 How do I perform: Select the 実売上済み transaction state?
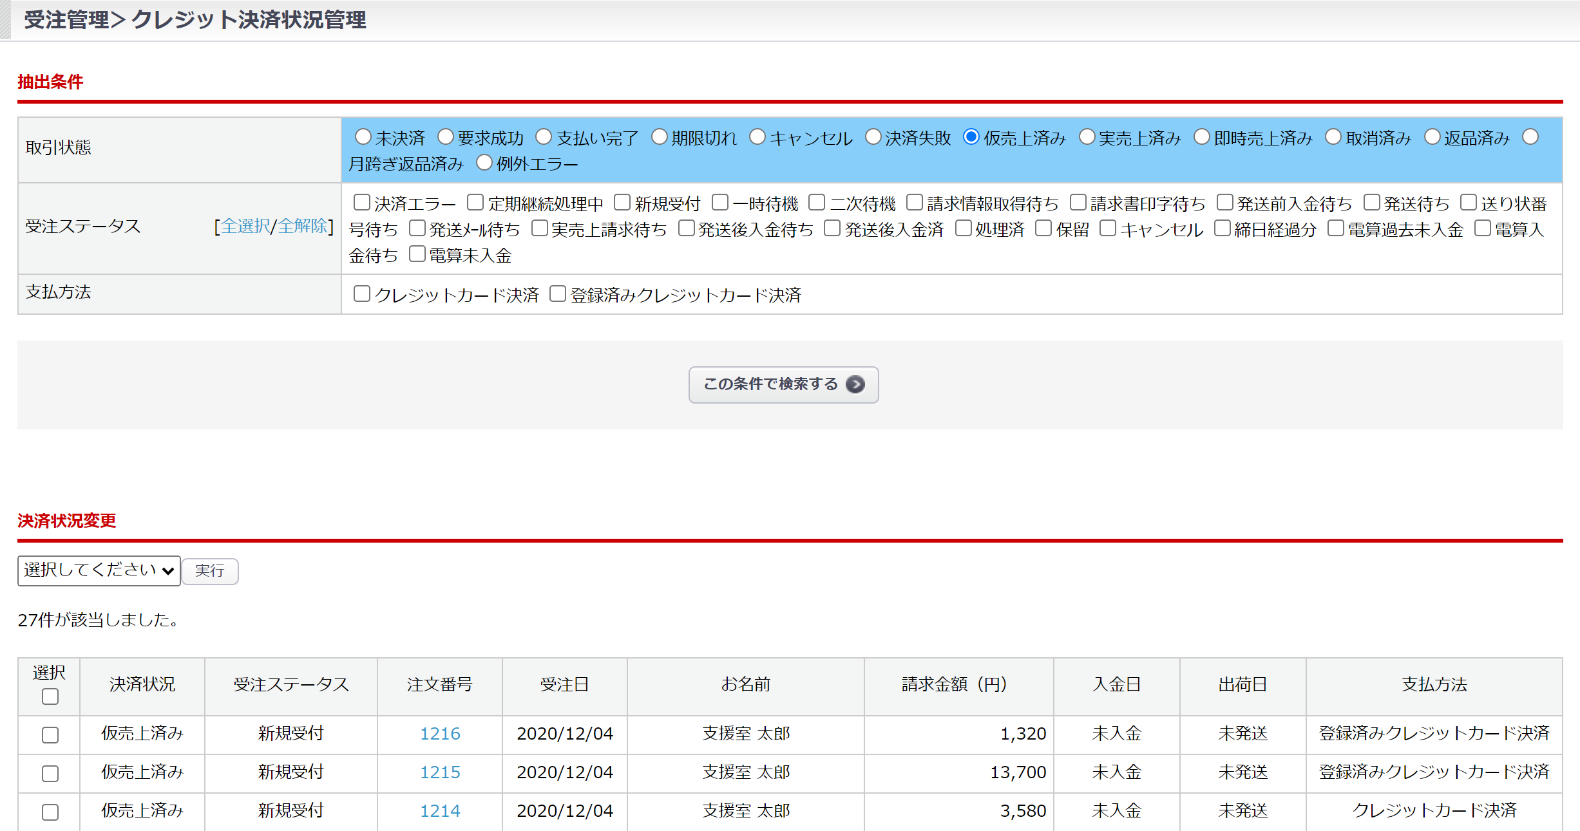pos(1087,137)
